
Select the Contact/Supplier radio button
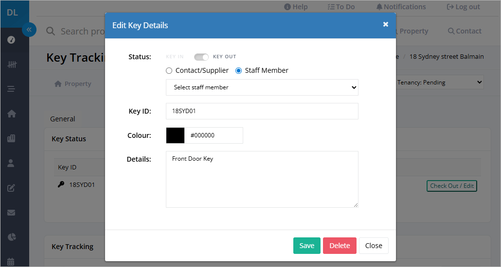169,71
